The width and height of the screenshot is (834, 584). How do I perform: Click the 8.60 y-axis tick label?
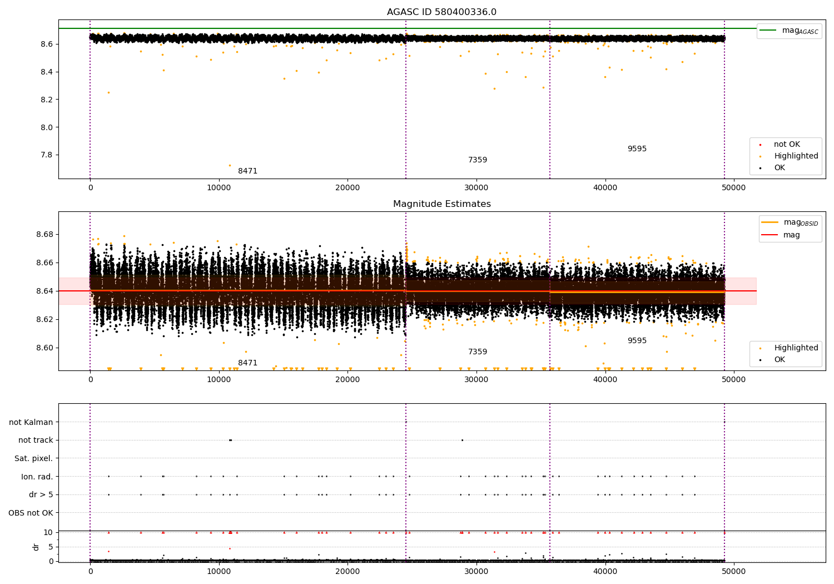point(44,348)
